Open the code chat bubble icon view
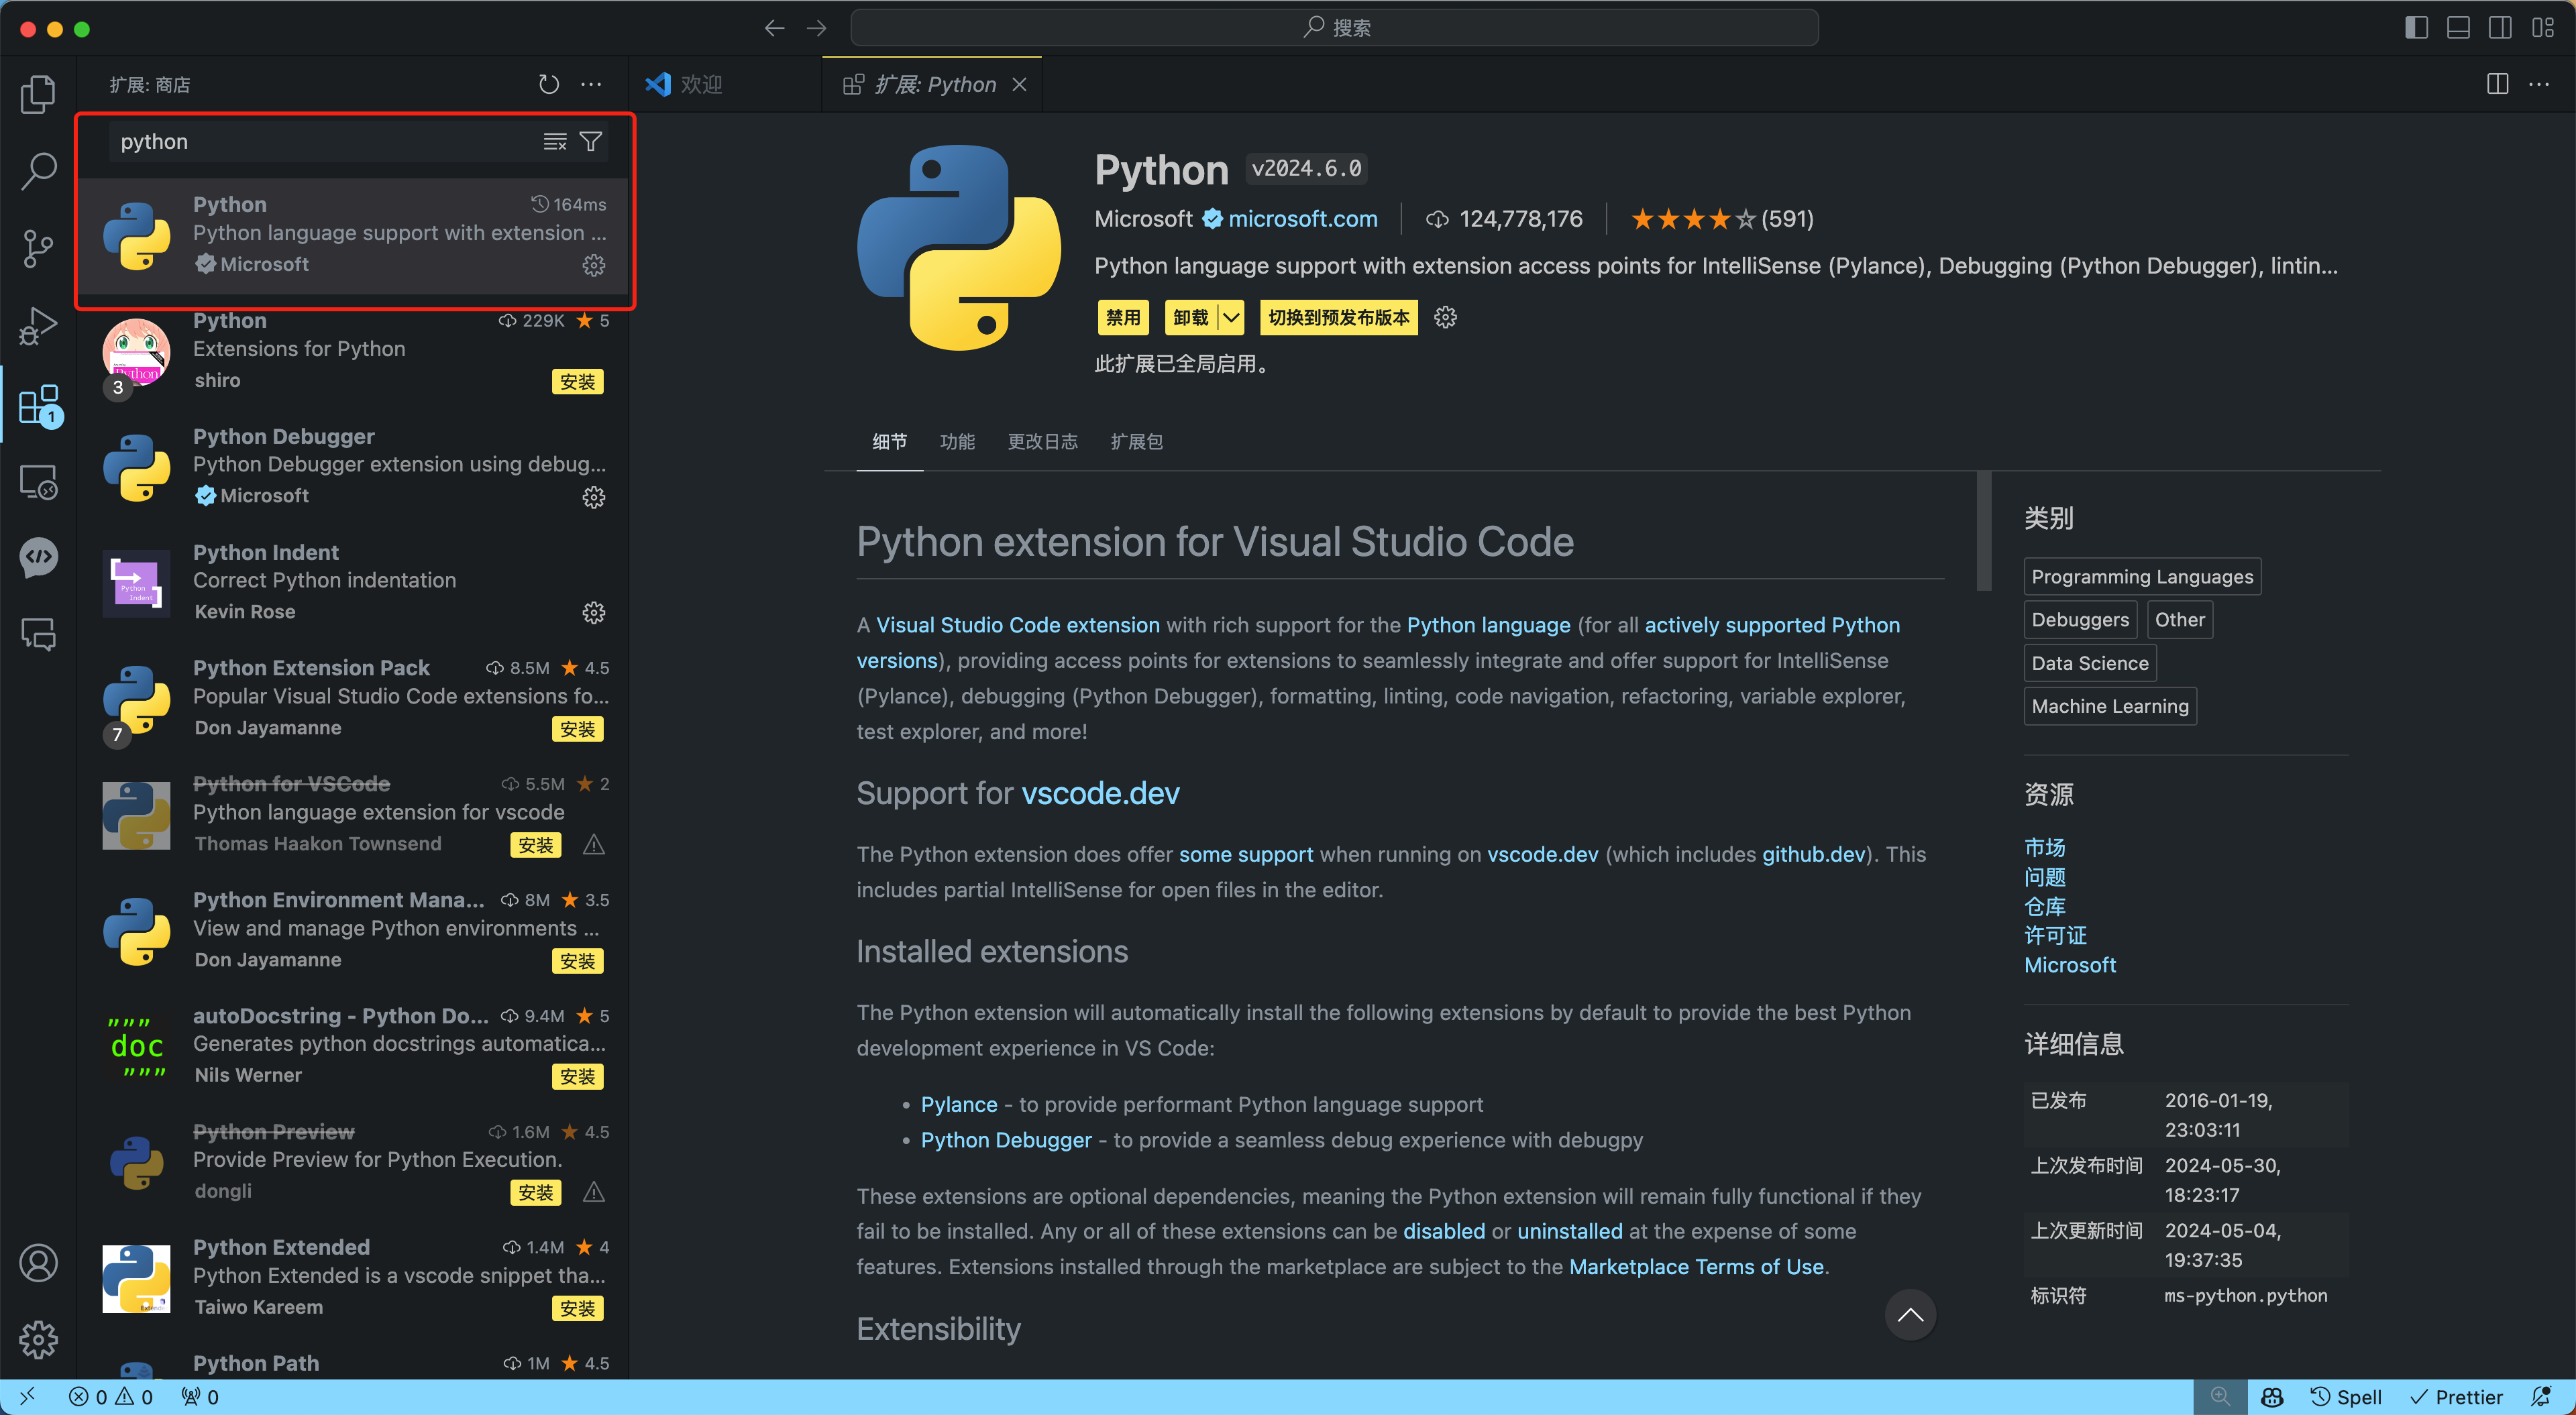This screenshot has height=1415, width=2576. click(38, 558)
